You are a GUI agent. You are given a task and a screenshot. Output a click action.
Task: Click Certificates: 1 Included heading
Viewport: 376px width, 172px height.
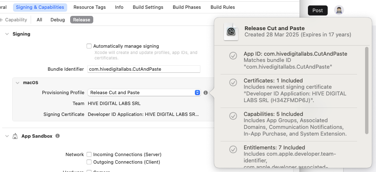pyautogui.click(x=273, y=80)
